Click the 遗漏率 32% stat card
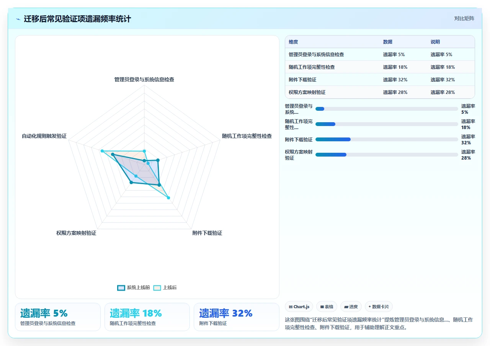Image resolution: width=490 pixels, height=346 pixels. pos(237,317)
